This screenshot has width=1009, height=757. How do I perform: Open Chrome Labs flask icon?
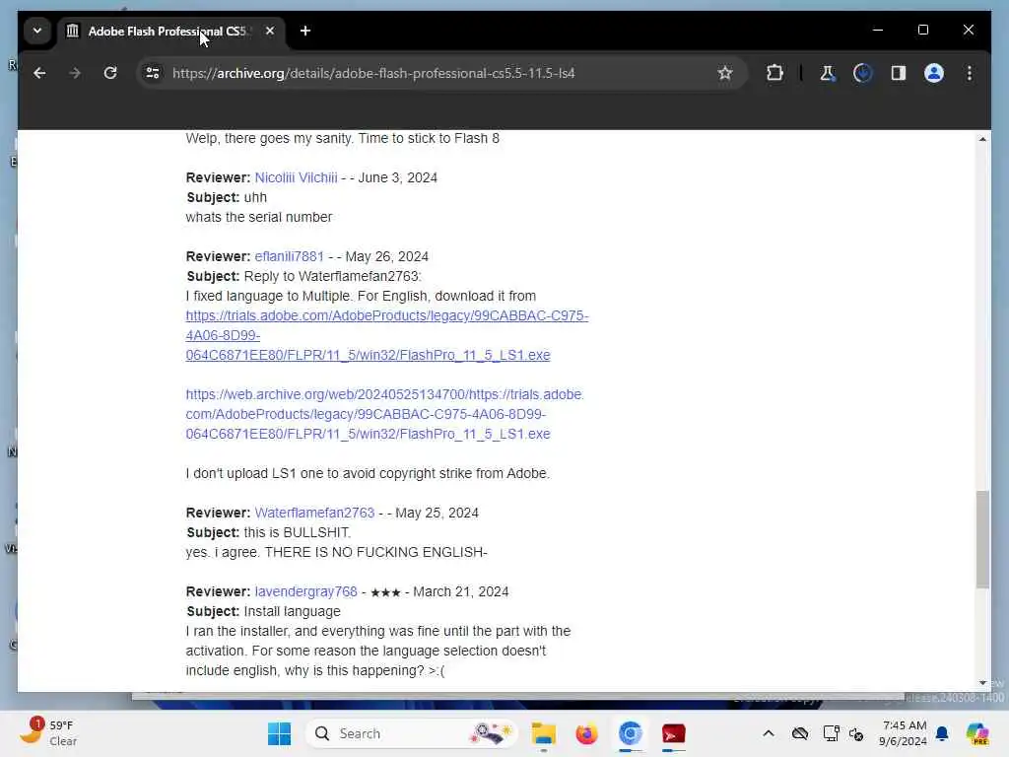tap(828, 73)
